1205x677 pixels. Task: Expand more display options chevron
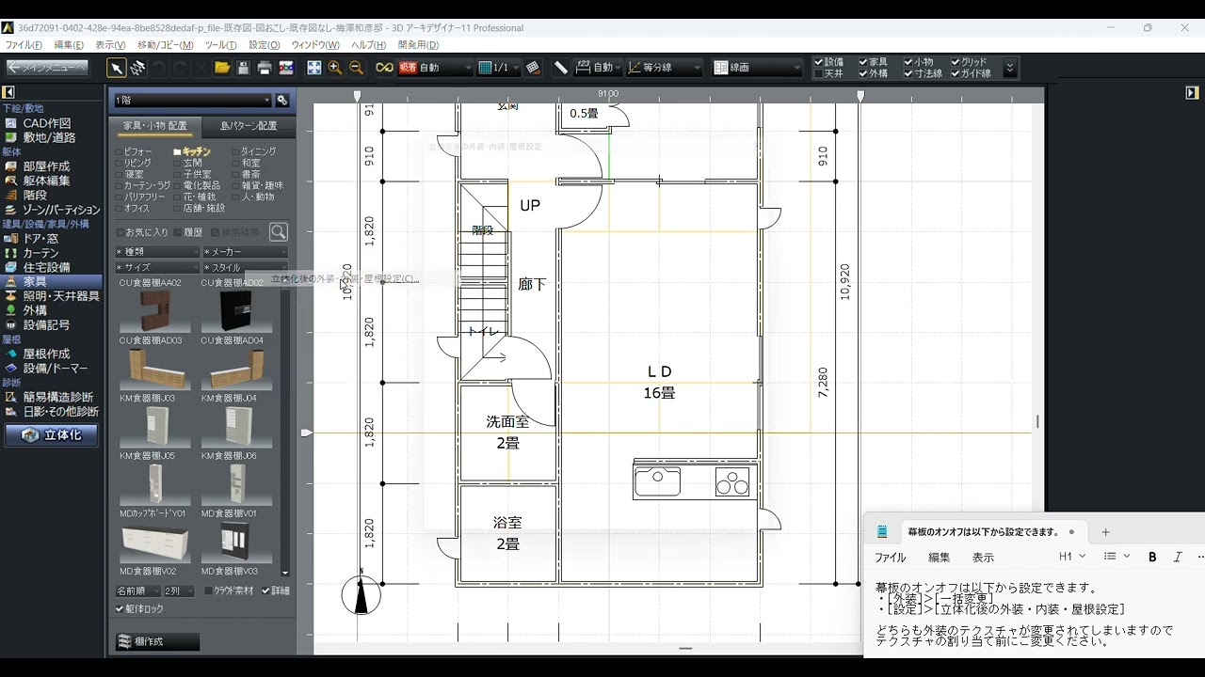1010,68
